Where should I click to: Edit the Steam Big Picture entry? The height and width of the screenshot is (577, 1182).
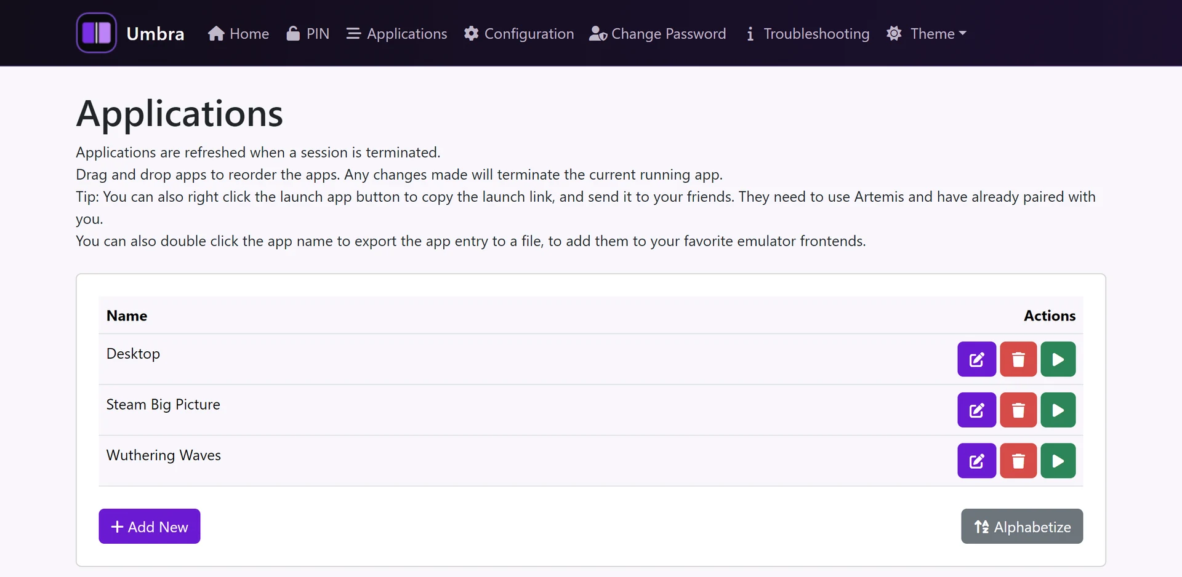[976, 410]
